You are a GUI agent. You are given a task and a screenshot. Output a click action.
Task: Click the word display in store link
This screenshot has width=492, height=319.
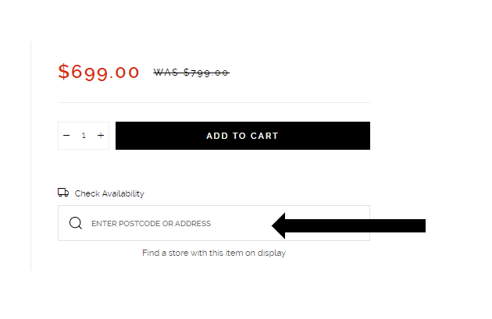pyautogui.click(x=272, y=253)
